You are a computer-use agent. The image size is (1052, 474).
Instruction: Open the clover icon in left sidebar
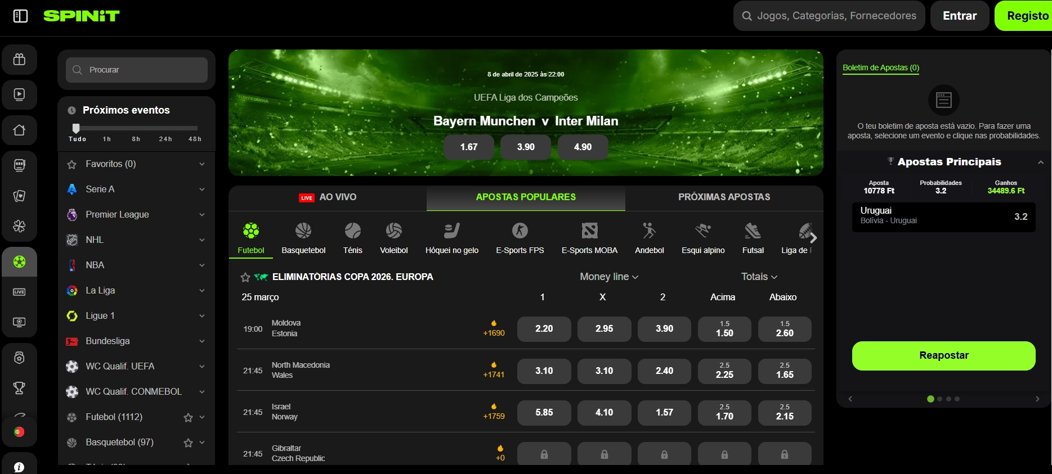[19, 226]
